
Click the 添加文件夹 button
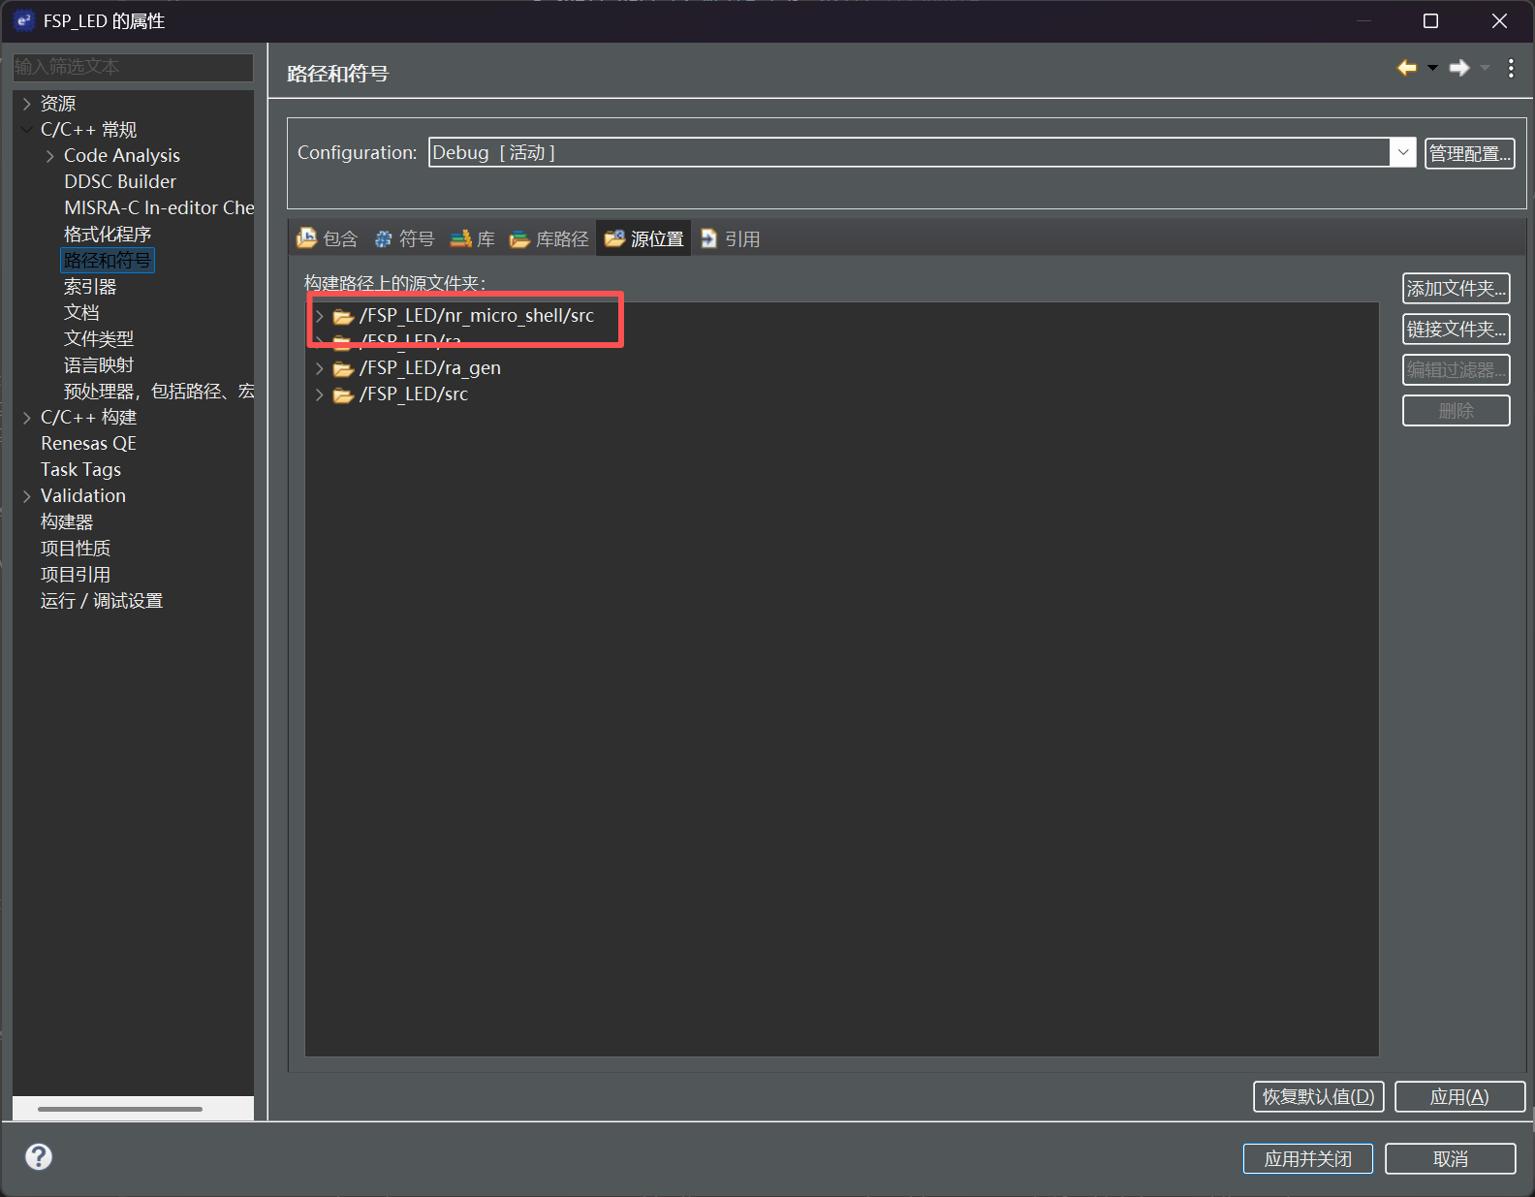point(1457,288)
